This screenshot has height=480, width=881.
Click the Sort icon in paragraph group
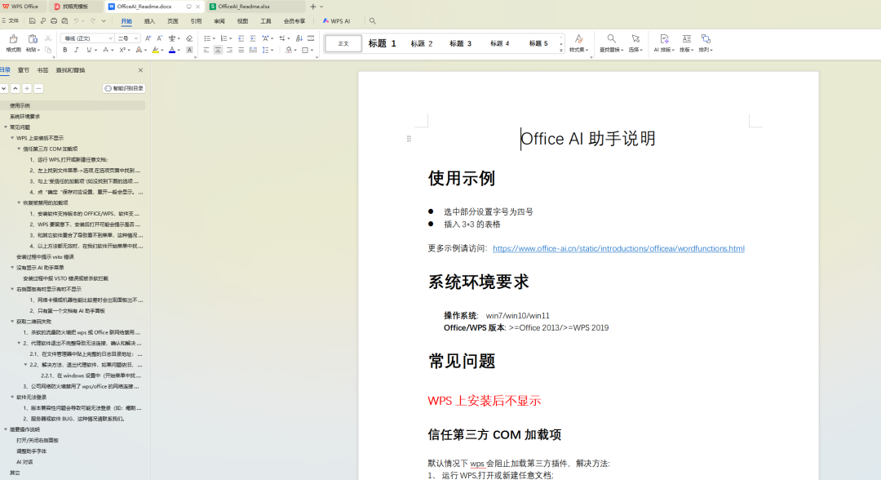[x=299, y=38]
